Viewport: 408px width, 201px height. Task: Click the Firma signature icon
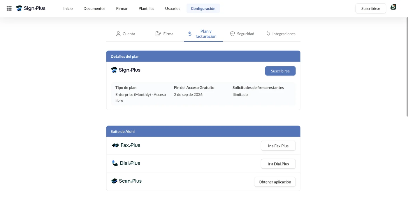(x=158, y=34)
